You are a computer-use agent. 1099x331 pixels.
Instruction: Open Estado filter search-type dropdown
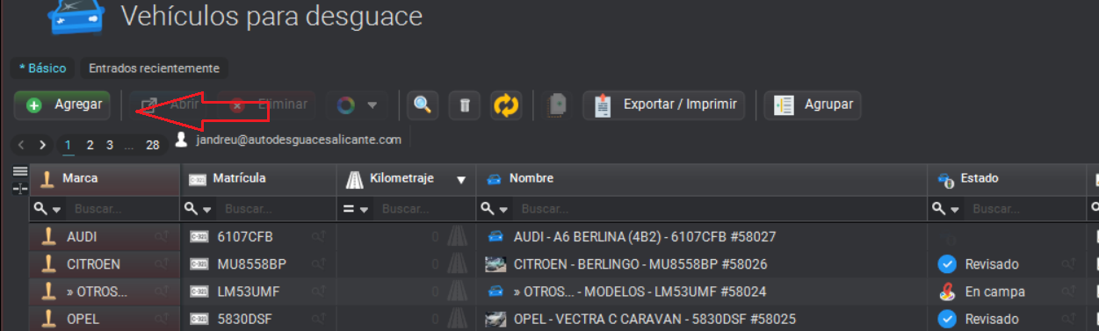click(944, 209)
